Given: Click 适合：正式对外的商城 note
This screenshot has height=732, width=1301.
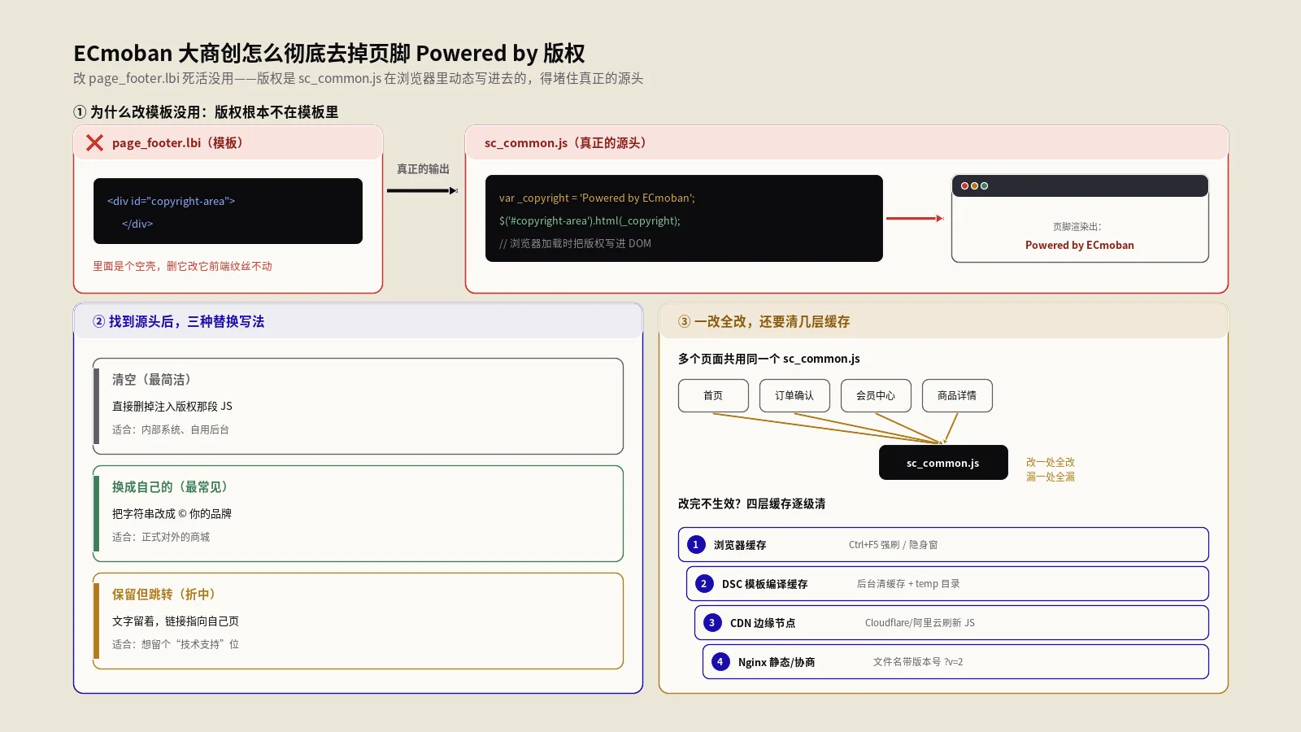Looking at the screenshot, I should coord(161,537).
